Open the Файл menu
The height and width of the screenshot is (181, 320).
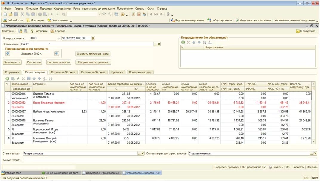coord(8,9)
